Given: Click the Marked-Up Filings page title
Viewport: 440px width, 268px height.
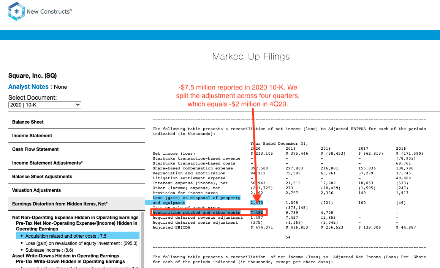Looking at the screenshot, I should click(251, 56).
